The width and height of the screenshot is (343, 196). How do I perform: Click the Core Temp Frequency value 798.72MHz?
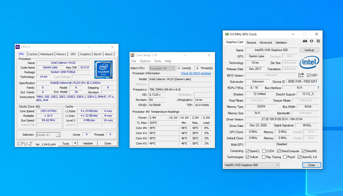click(180, 89)
